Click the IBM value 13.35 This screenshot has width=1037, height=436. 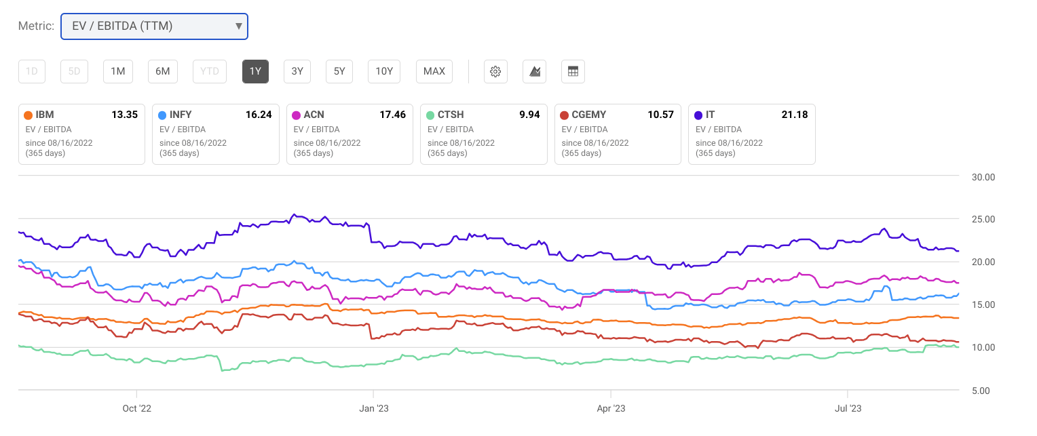(x=125, y=115)
